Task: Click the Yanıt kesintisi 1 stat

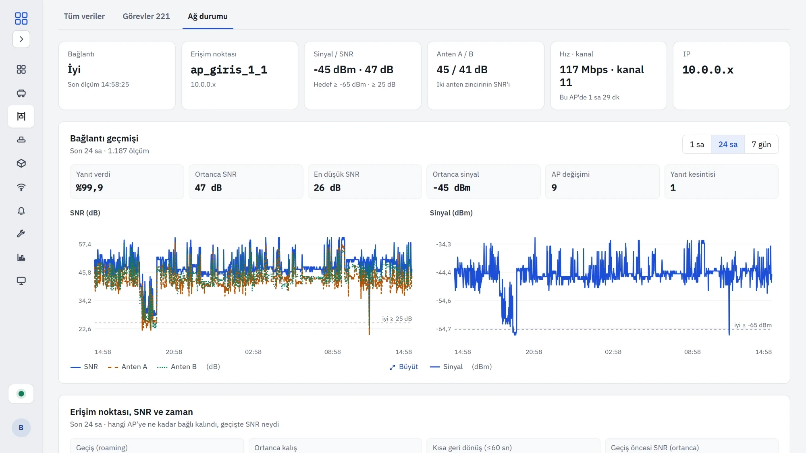Action: point(721,182)
